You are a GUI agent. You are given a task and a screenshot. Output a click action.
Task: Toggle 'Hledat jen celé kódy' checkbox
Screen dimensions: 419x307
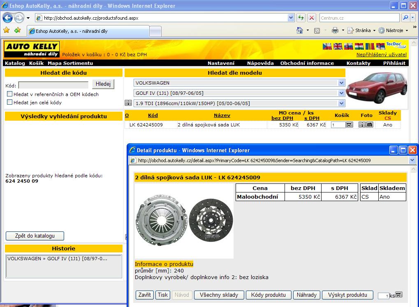tap(9, 102)
